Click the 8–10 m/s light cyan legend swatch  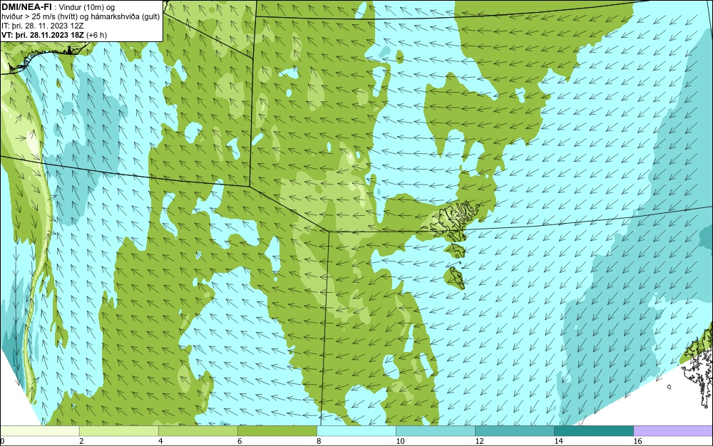click(356, 431)
